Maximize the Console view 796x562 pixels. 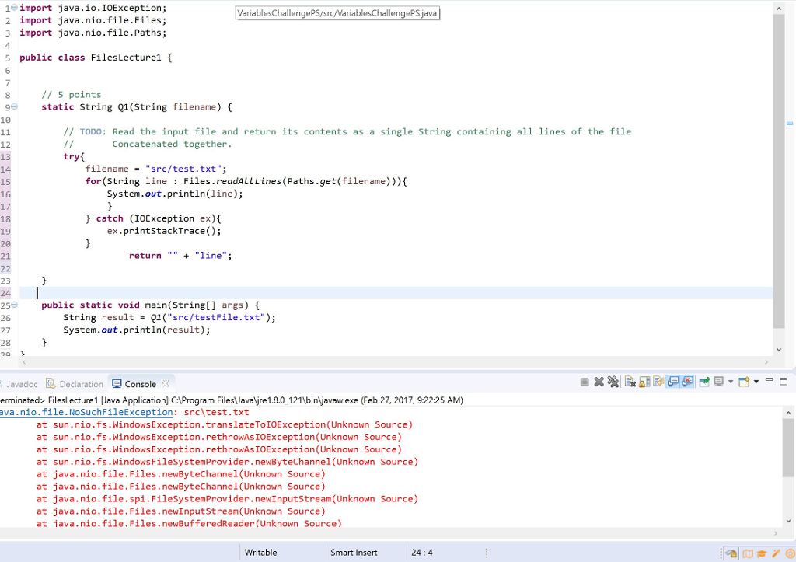click(784, 381)
